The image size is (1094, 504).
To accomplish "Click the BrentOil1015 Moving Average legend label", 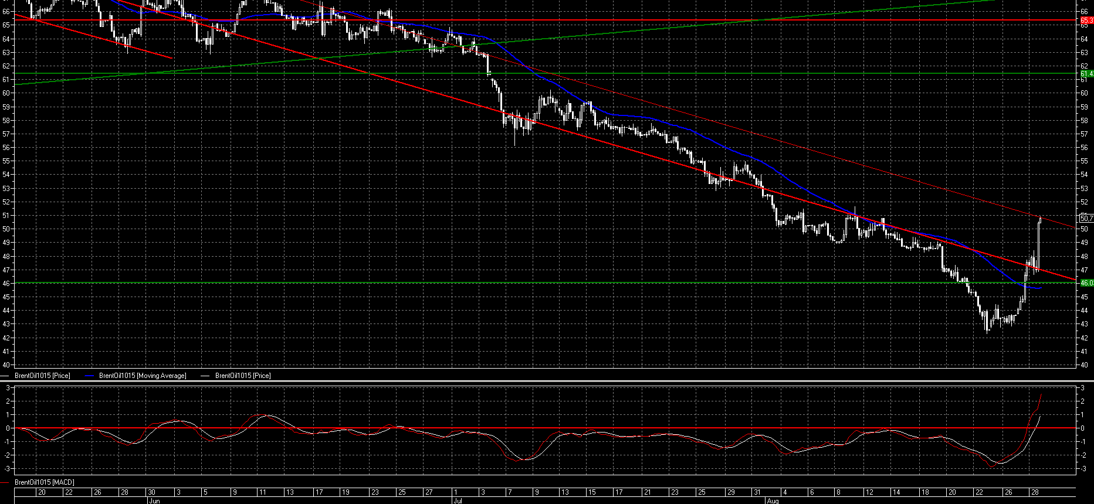I will [x=143, y=376].
